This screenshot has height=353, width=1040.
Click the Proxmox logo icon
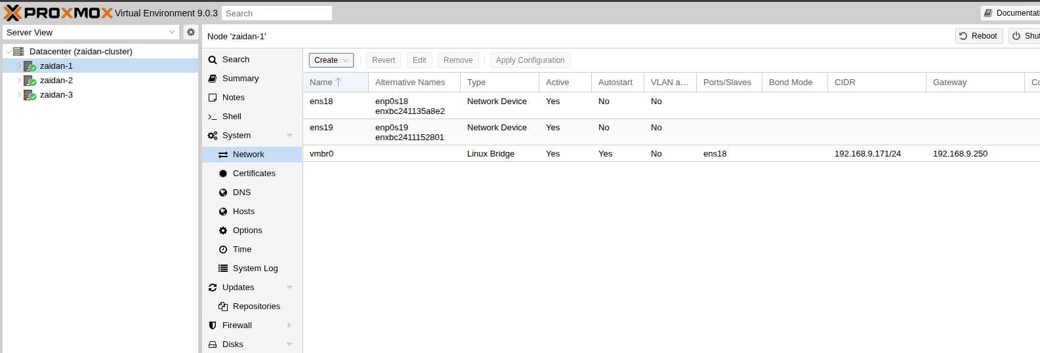coord(13,13)
